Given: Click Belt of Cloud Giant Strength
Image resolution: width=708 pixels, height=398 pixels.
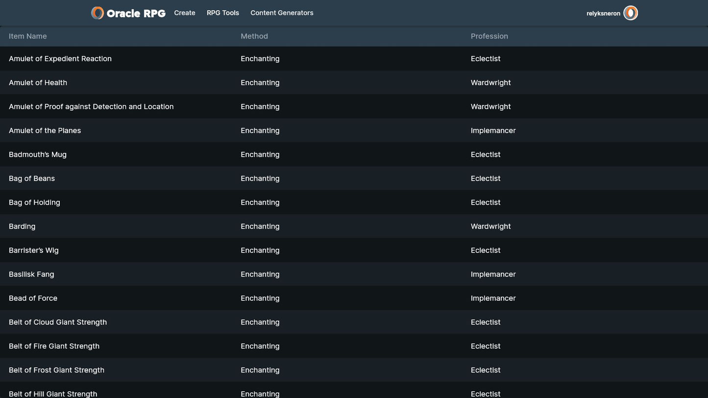Looking at the screenshot, I should tap(58, 323).
